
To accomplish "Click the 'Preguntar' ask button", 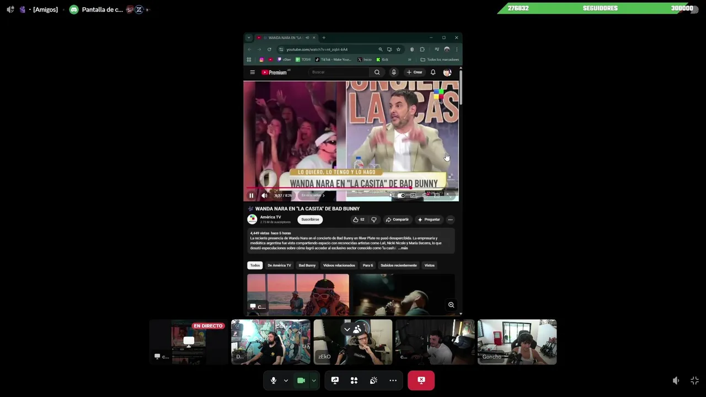I will [429, 219].
